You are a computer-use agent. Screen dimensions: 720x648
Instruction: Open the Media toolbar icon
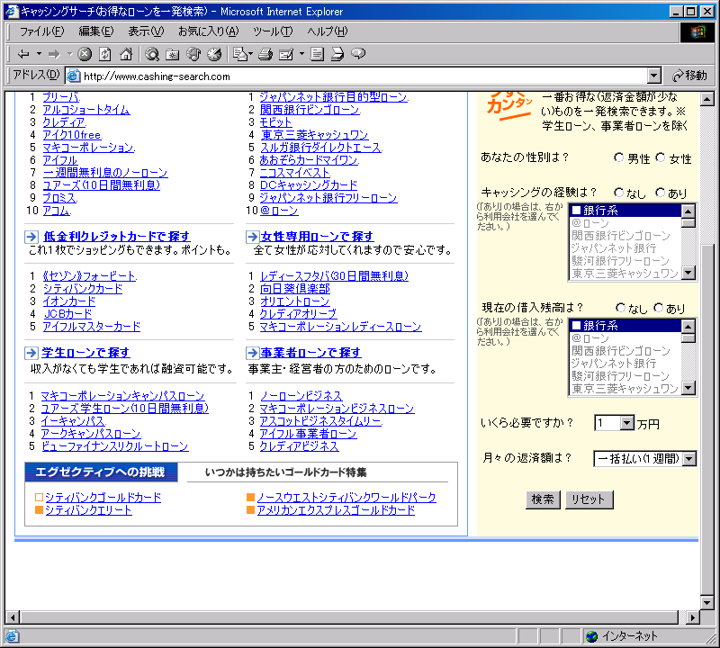pyautogui.click(x=193, y=54)
